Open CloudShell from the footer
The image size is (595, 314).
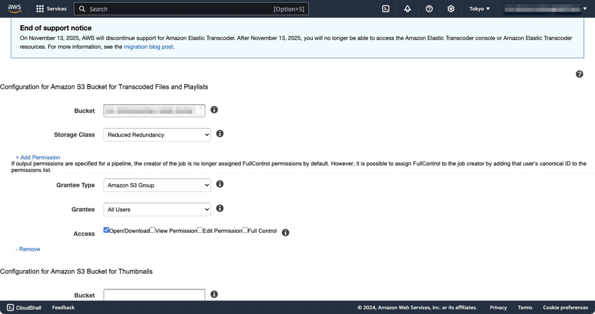coord(24,307)
